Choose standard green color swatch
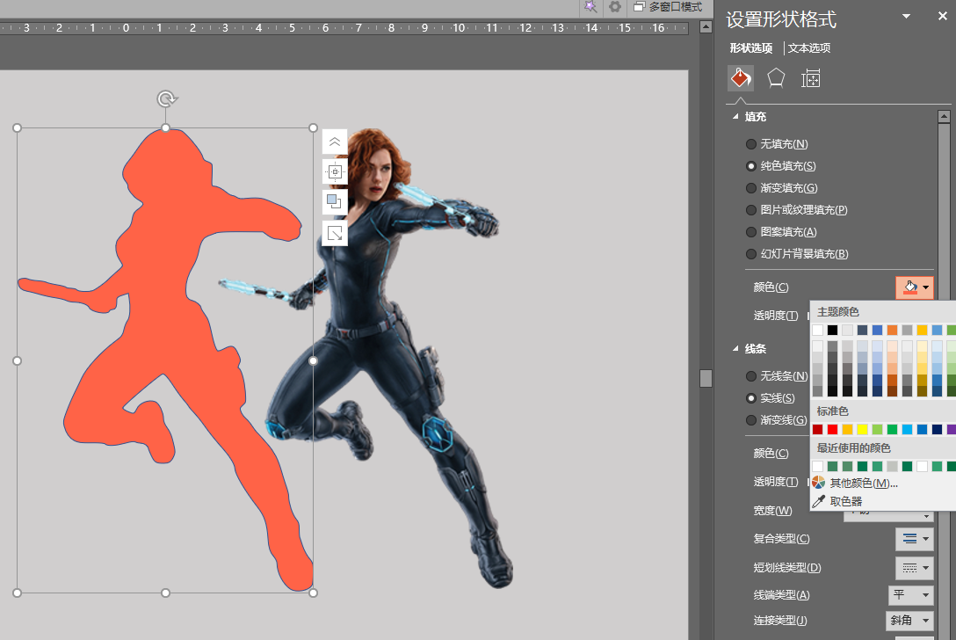Viewport: 956px width, 640px height. 892,430
